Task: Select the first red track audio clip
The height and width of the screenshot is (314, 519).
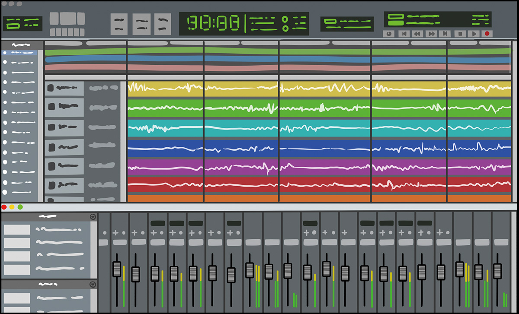Action: (x=165, y=184)
